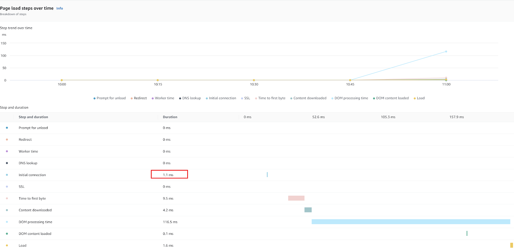Toggle the Prompt for unload legend item

[x=110, y=98]
